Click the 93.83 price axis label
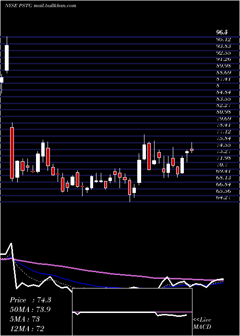 point(223,46)
